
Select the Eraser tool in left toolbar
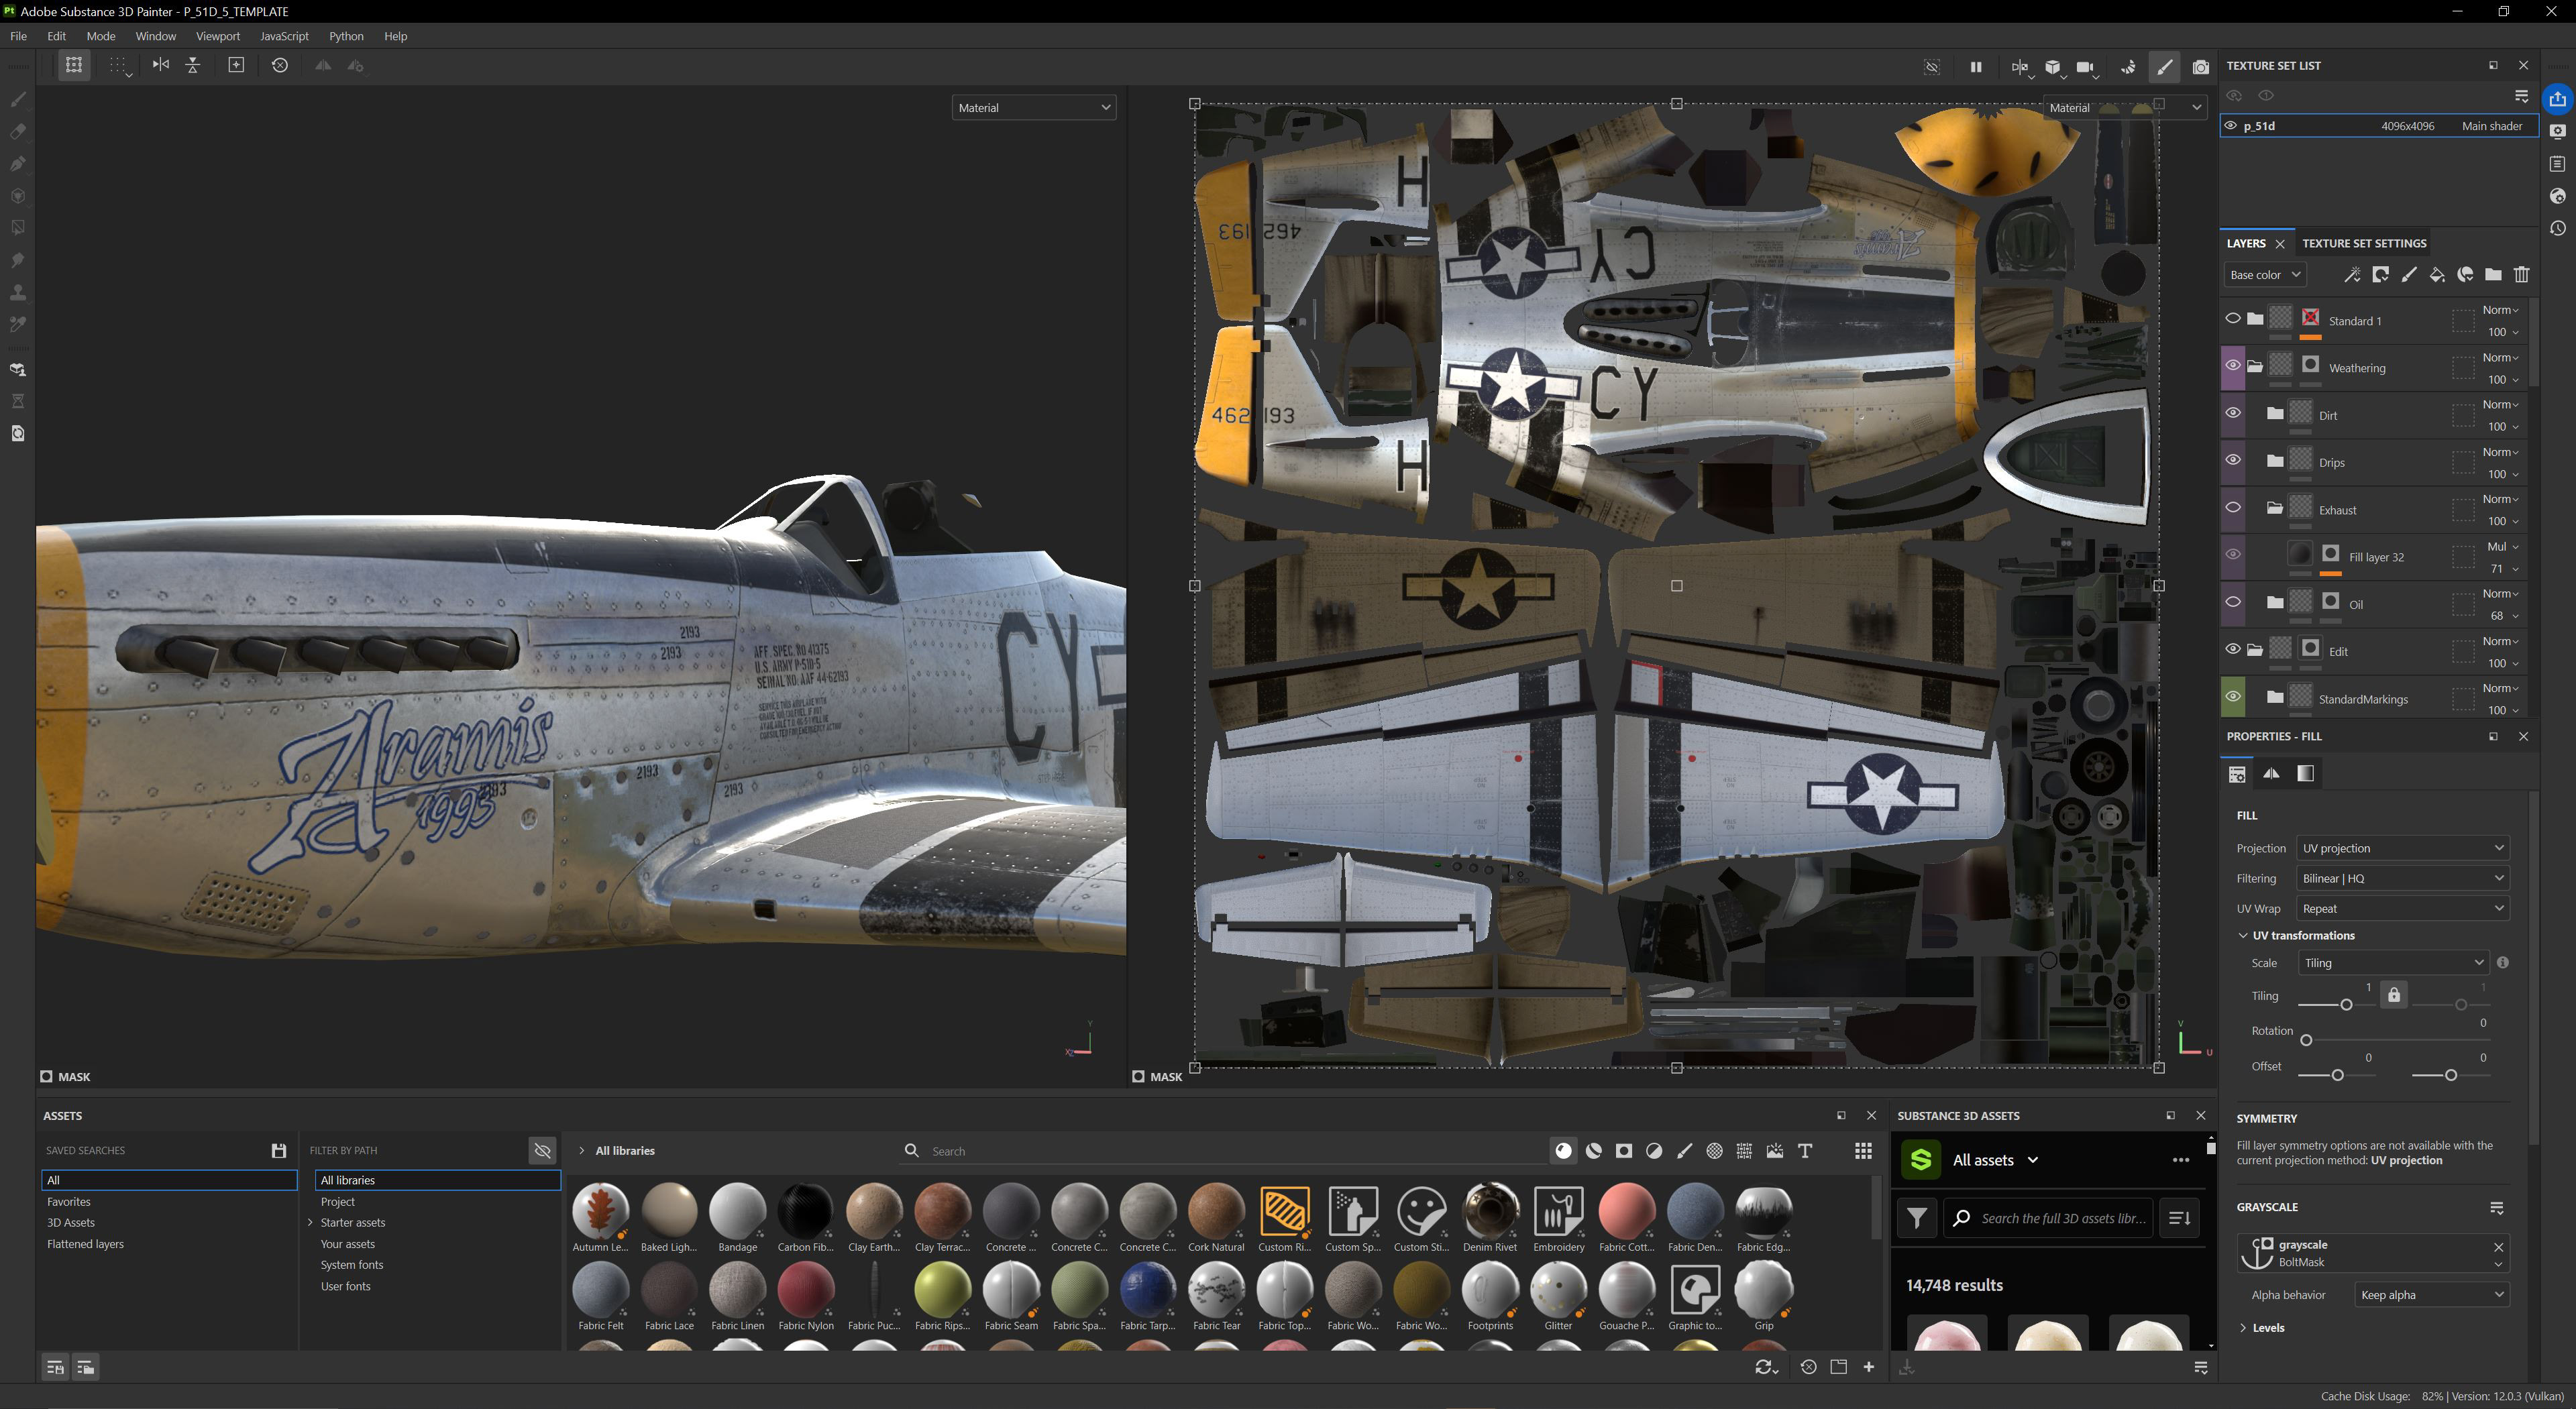[x=18, y=132]
